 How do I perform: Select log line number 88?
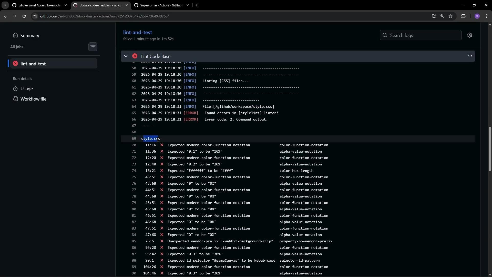[x=134, y=260]
